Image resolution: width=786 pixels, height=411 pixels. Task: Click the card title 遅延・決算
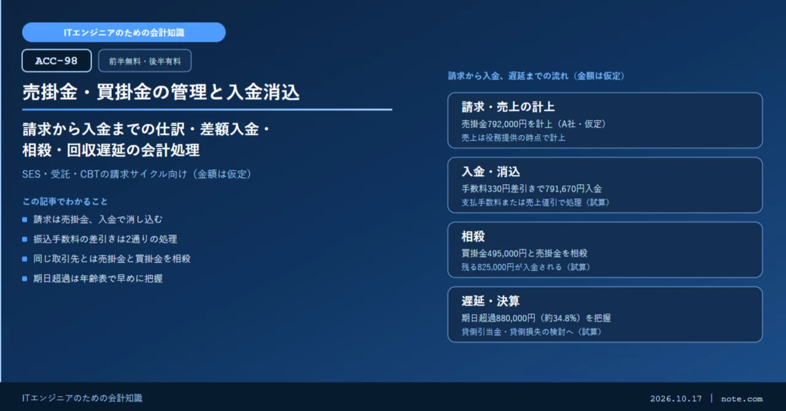491,301
